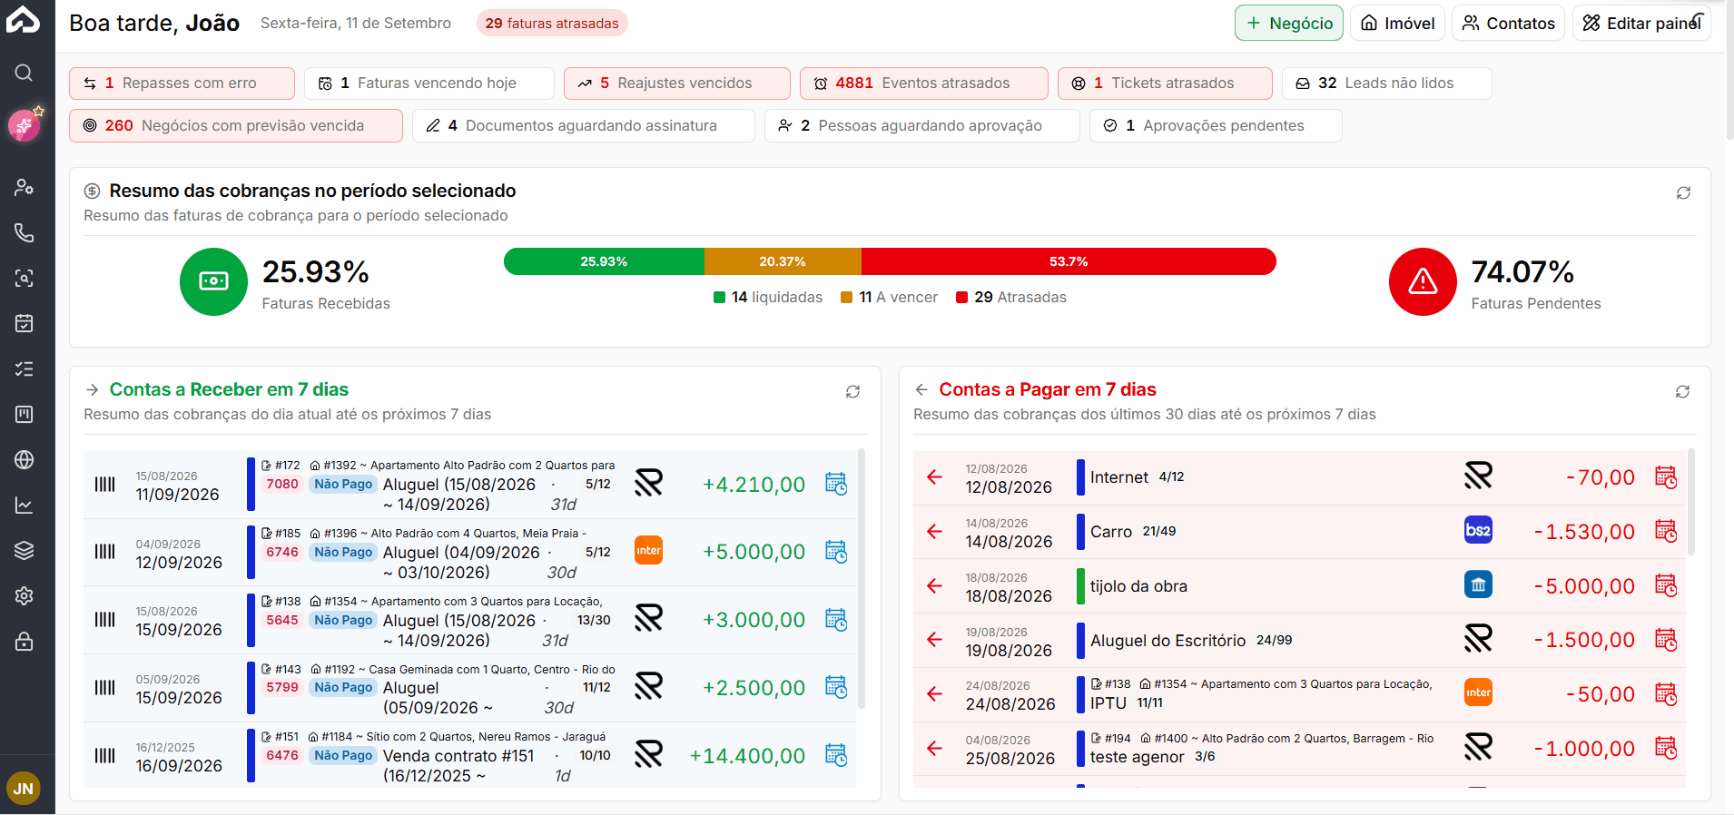Click the Editar painel button
Screen dimensions: 1734x815
click(x=1641, y=23)
